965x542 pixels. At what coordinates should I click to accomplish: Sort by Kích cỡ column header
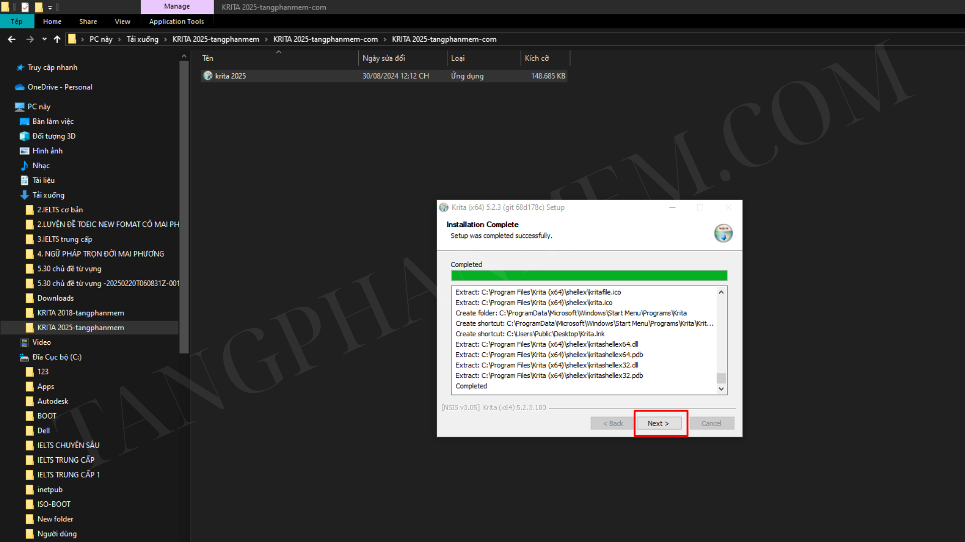537,58
